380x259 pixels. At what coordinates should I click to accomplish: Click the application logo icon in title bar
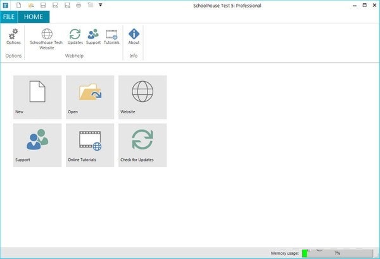5,5
